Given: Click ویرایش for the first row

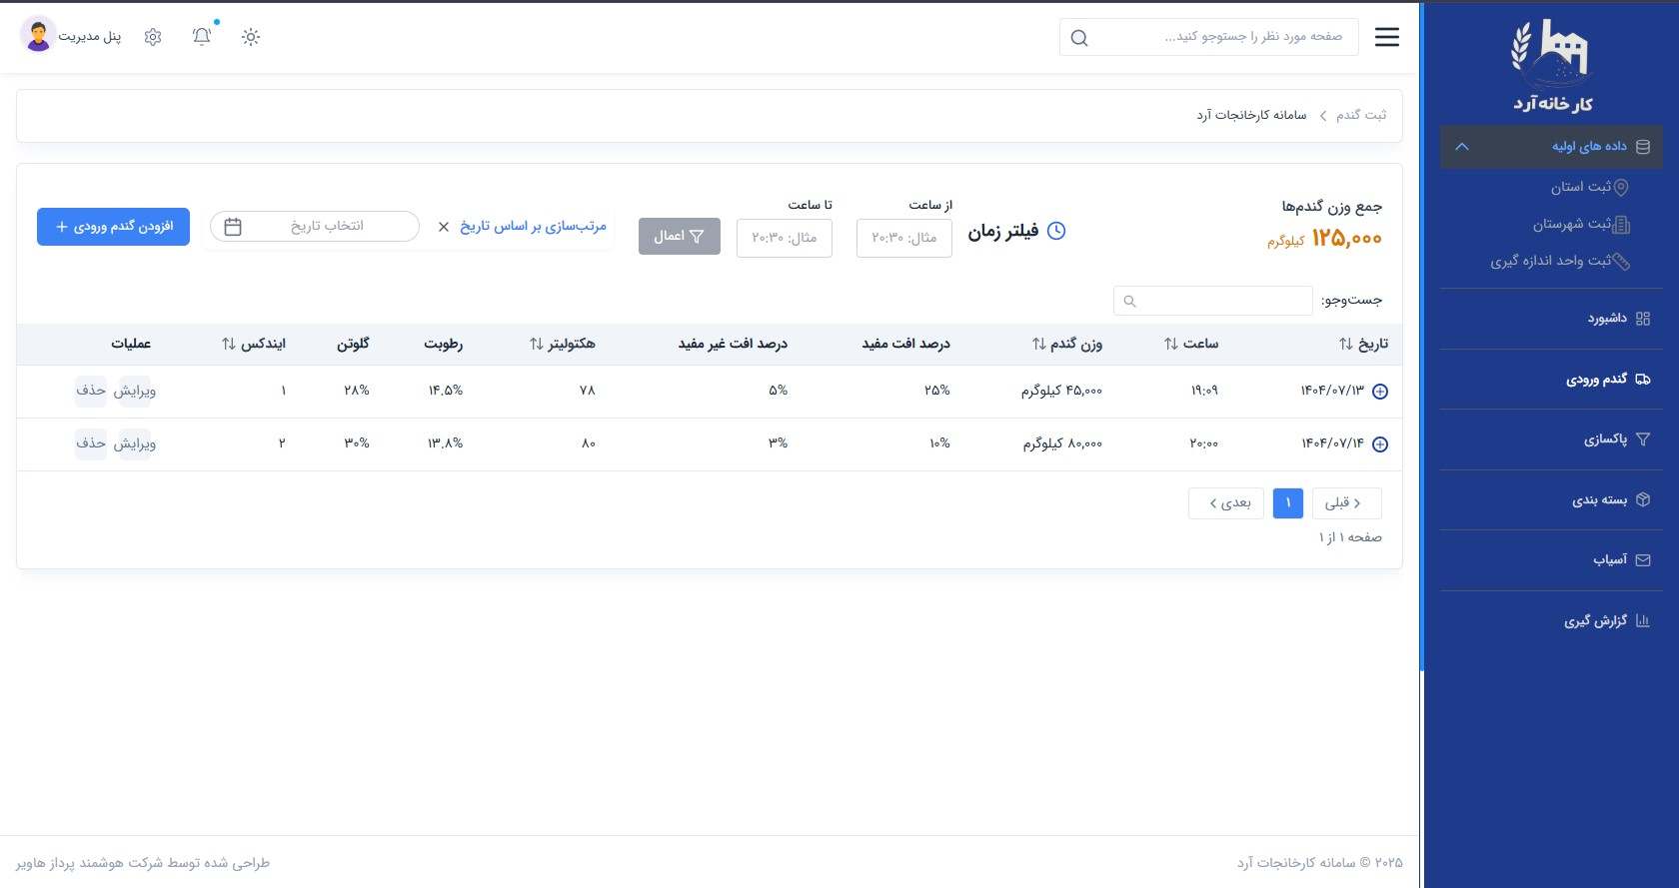Looking at the screenshot, I should 135,391.
